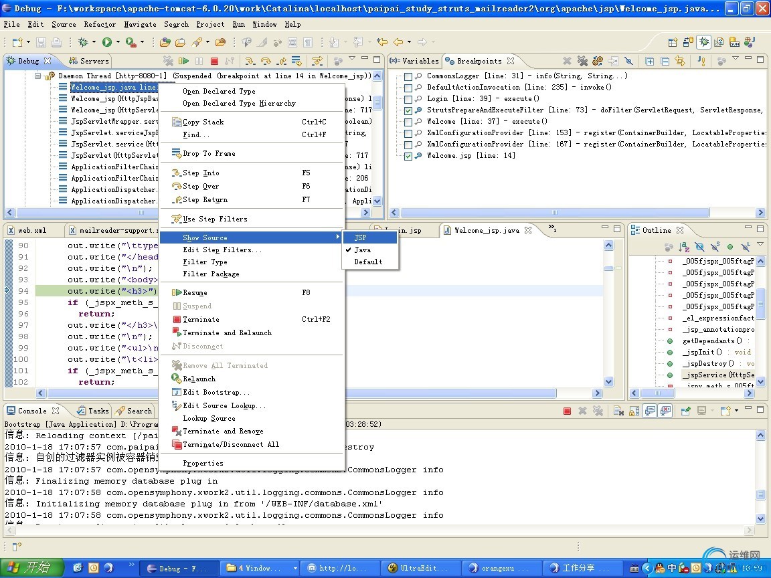
Task: Toggle the Login line 39 breakpoint checkbox
Action: [408, 99]
